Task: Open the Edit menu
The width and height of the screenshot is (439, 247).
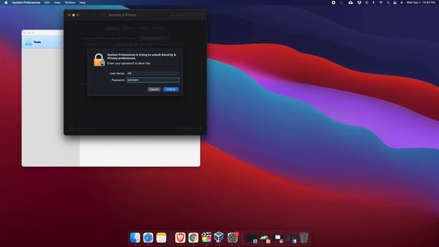Action: (47, 3)
